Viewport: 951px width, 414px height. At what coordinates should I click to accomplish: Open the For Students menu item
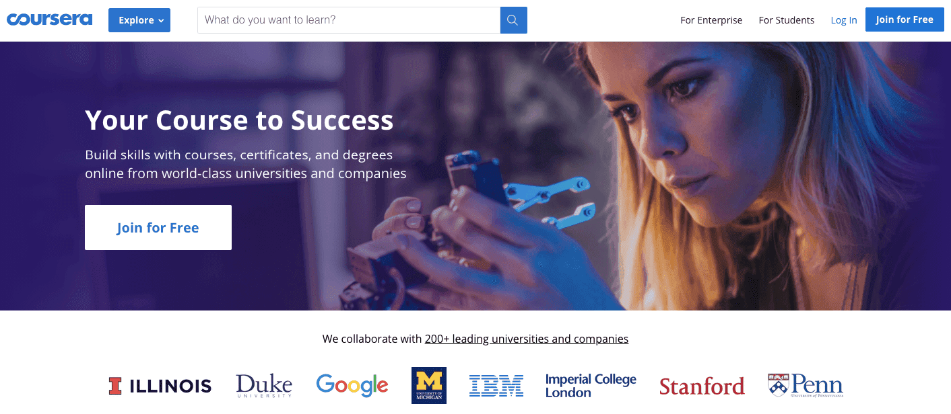pyautogui.click(x=786, y=20)
